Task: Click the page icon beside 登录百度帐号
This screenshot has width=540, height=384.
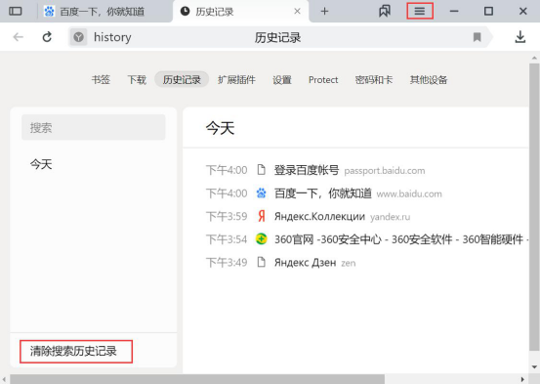Action: tap(262, 170)
